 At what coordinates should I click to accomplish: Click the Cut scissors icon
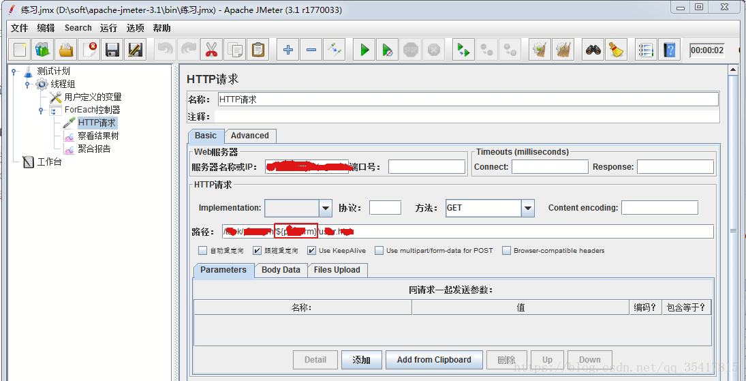click(212, 50)
